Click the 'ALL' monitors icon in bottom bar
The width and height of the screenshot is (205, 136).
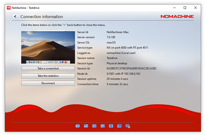click(78, 126)
